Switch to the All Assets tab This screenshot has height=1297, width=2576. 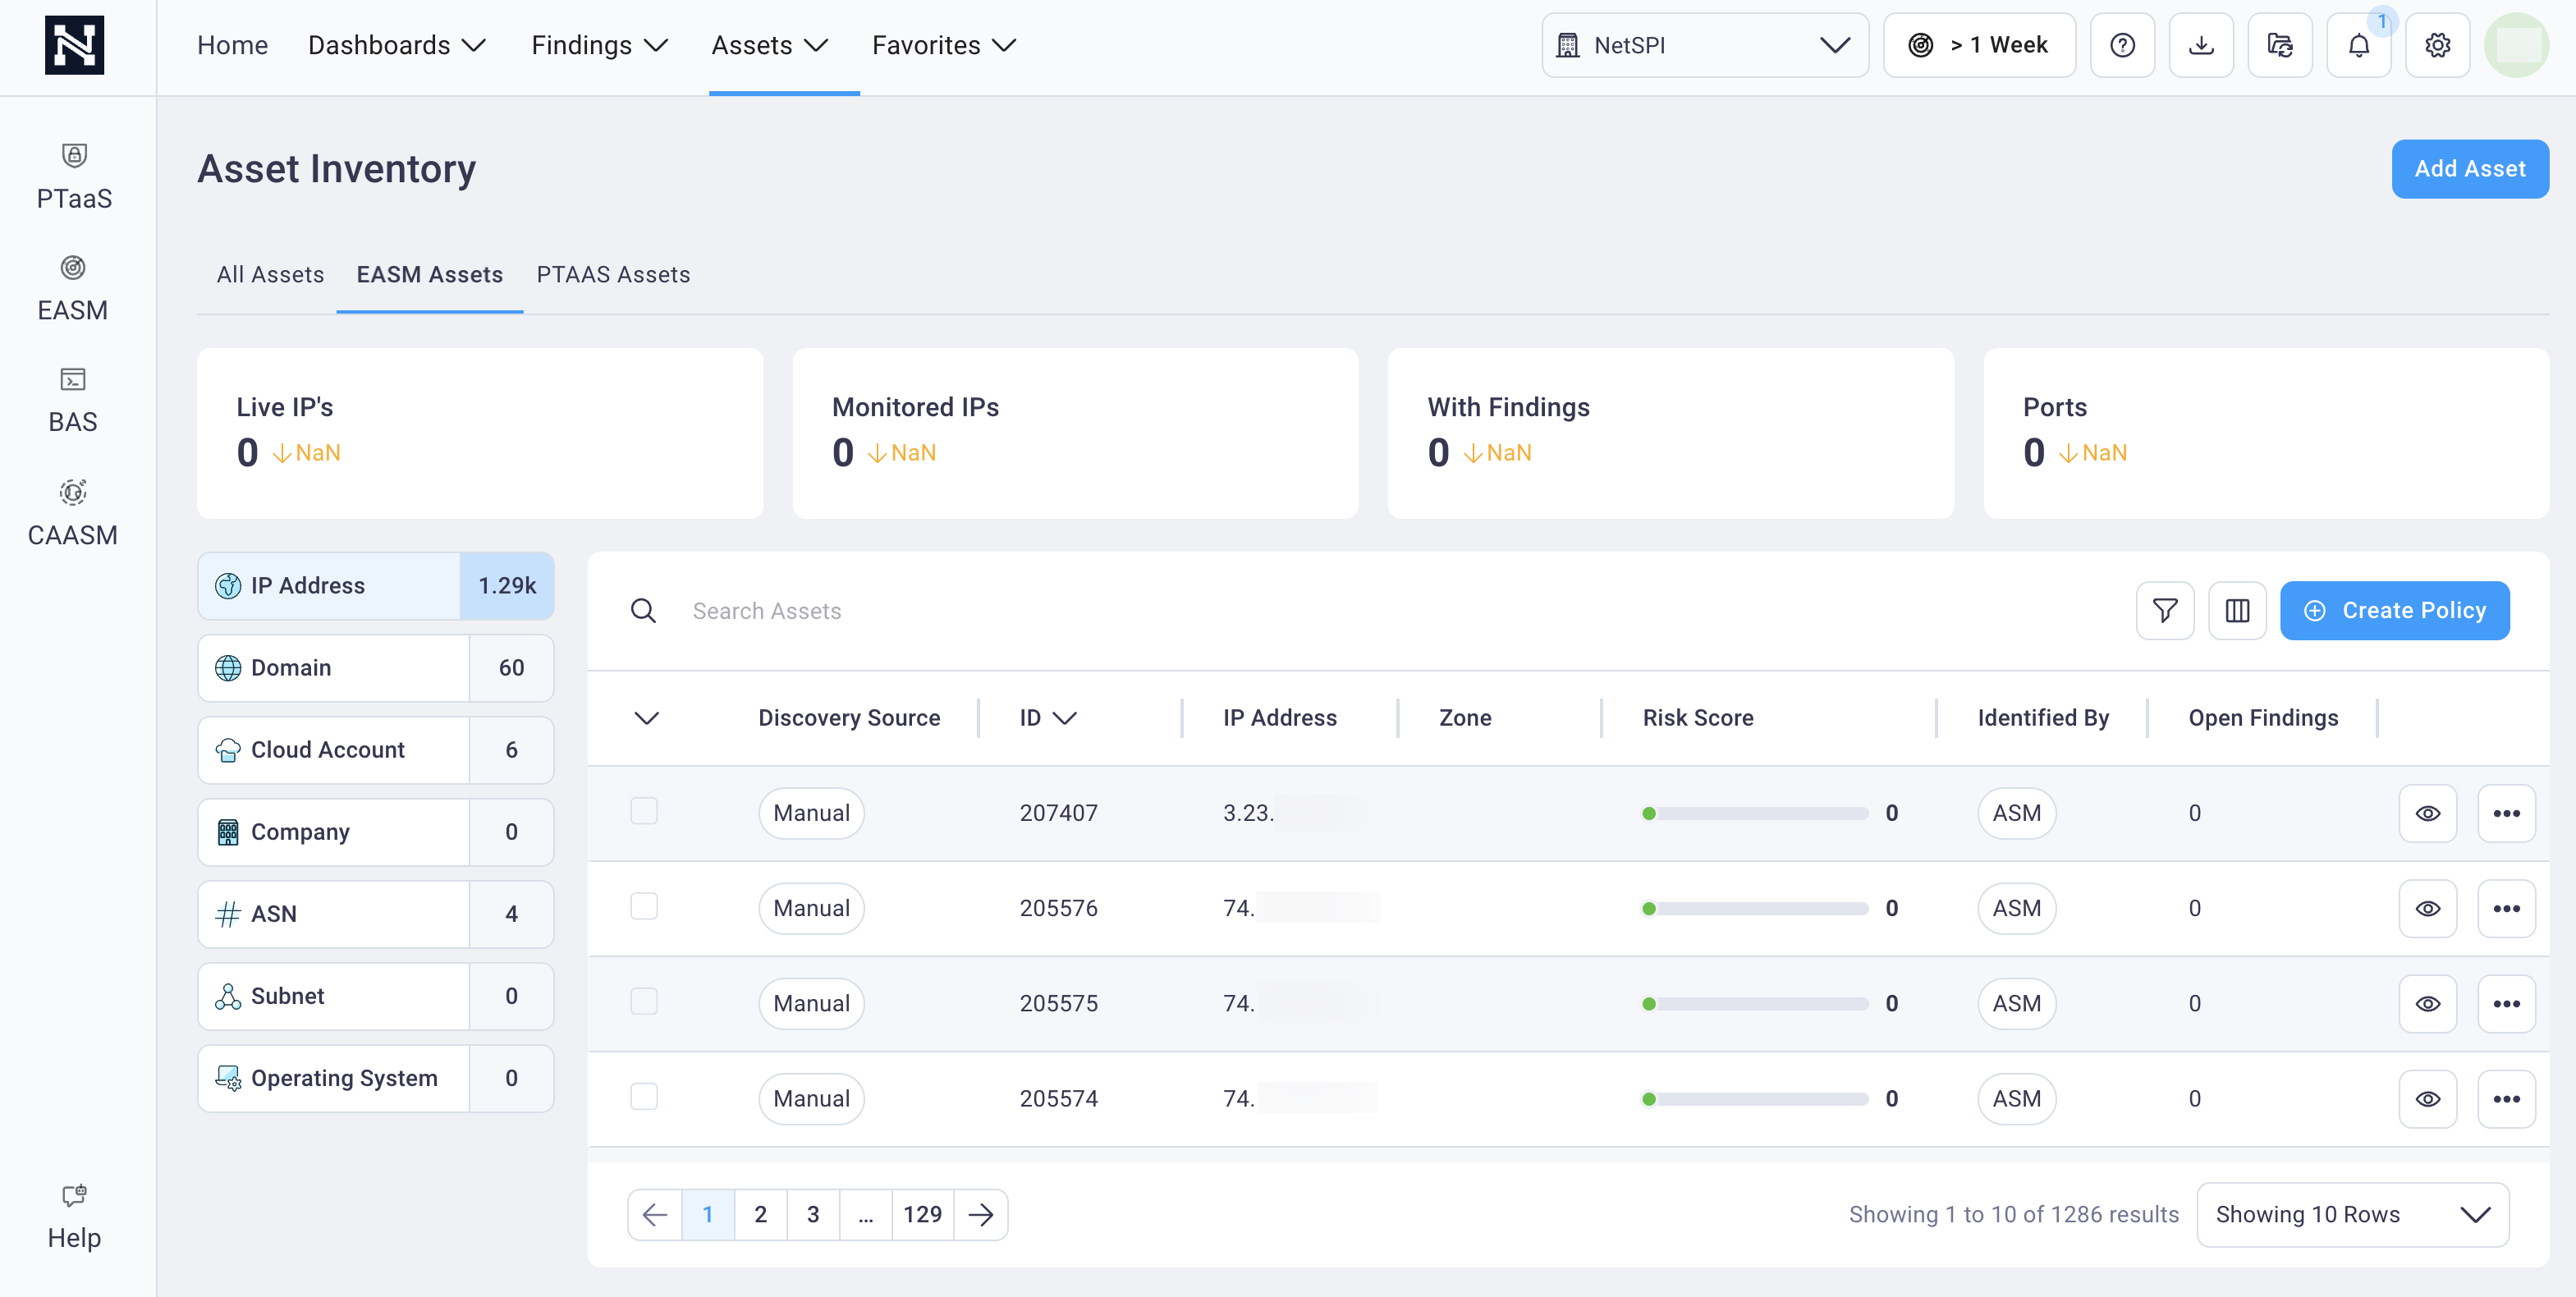(269, 273)
